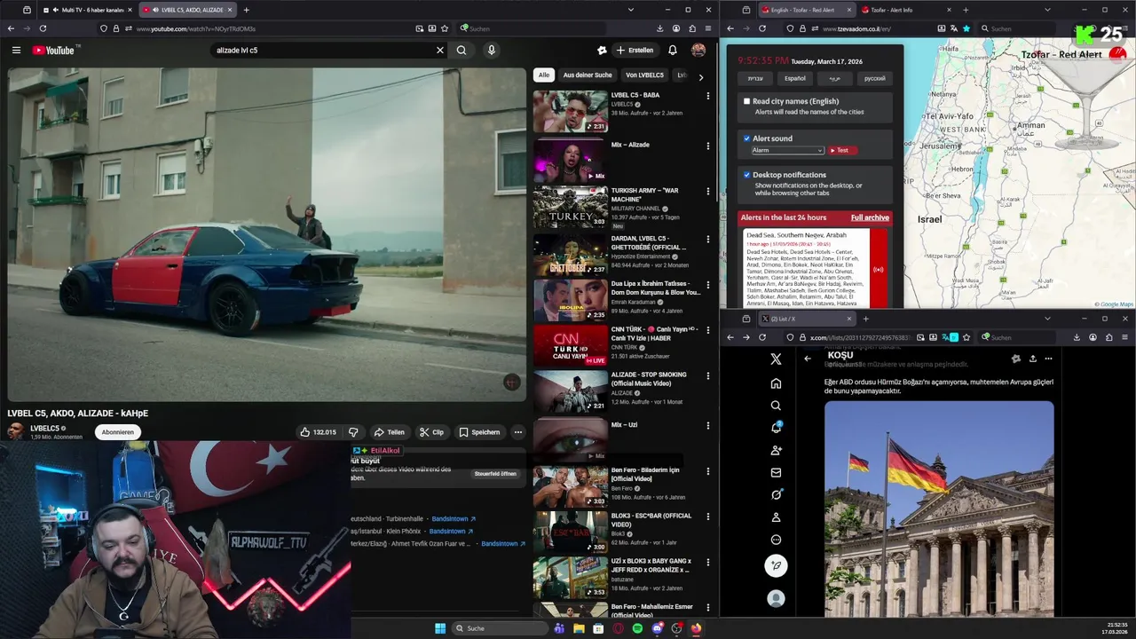Open ALIZADE - STOP SMOKING video title
Image resolution: width=1136 pixels, height=639 pixels.
pos(649,379)
